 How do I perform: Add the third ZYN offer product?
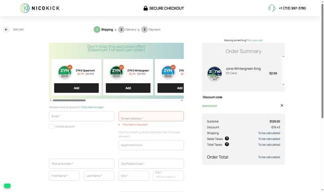point(171,88)
